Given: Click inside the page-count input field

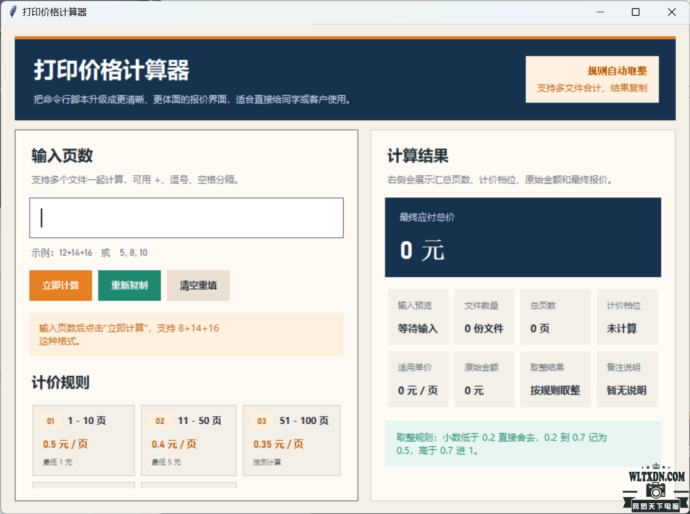Looking at the screenshot, I should pyautogui.click(x=186, y=218).
